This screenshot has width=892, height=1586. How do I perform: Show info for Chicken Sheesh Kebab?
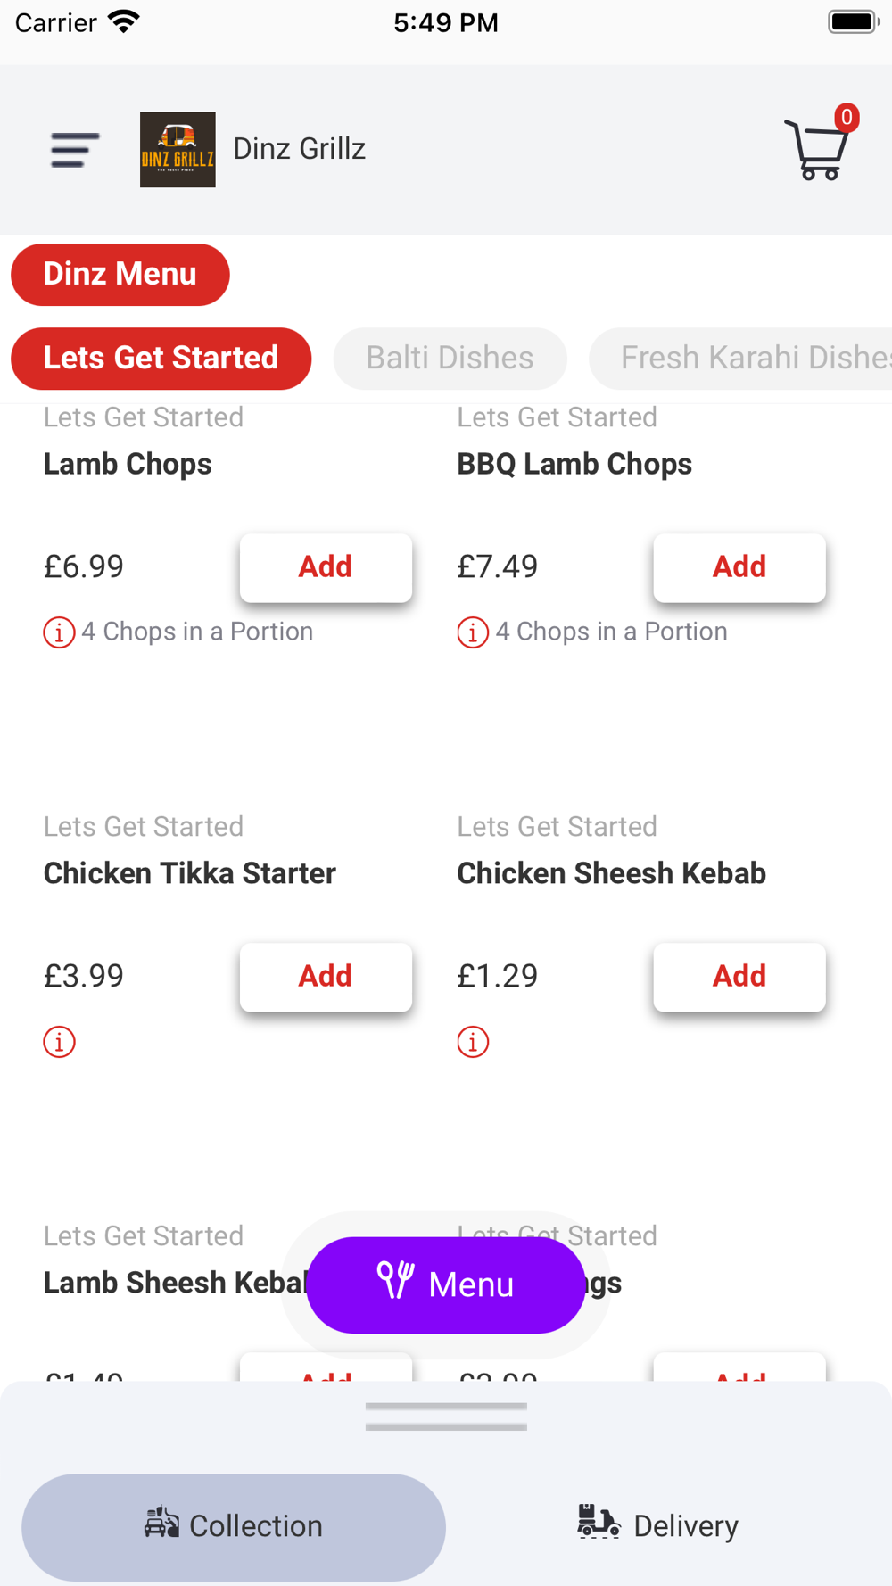pyautogui.click(x=473, y=1042)
